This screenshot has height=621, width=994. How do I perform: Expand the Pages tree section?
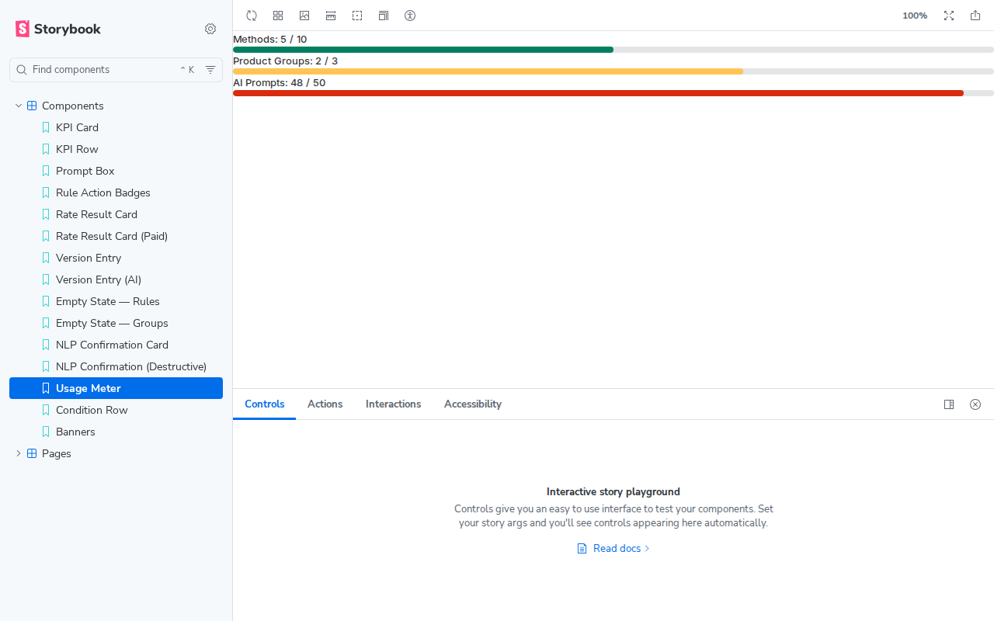tap(18, 453)
